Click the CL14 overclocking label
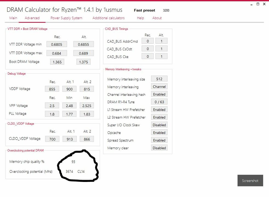 click(x=81, y=172)
